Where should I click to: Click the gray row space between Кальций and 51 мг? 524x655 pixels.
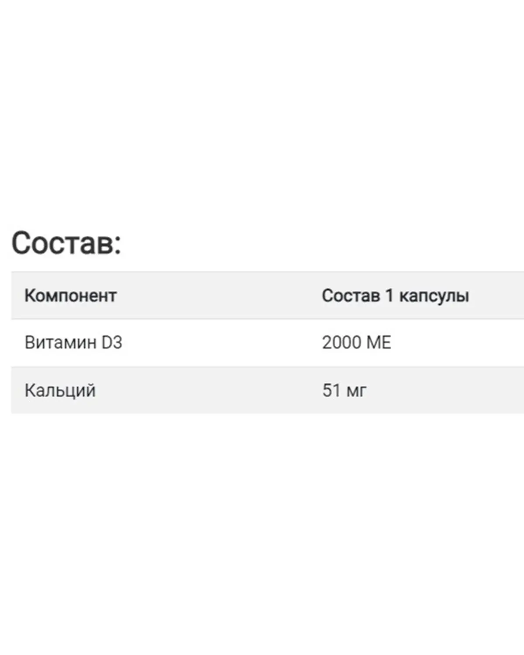[x=210, y=390]
